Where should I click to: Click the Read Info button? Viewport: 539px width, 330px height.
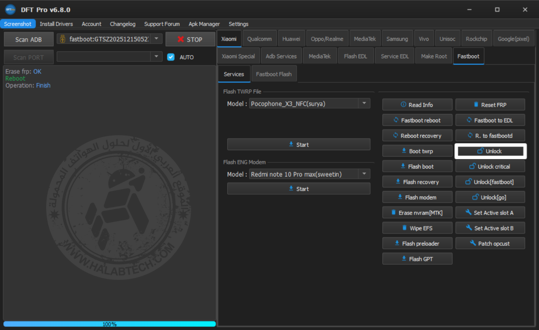[417, 105]
